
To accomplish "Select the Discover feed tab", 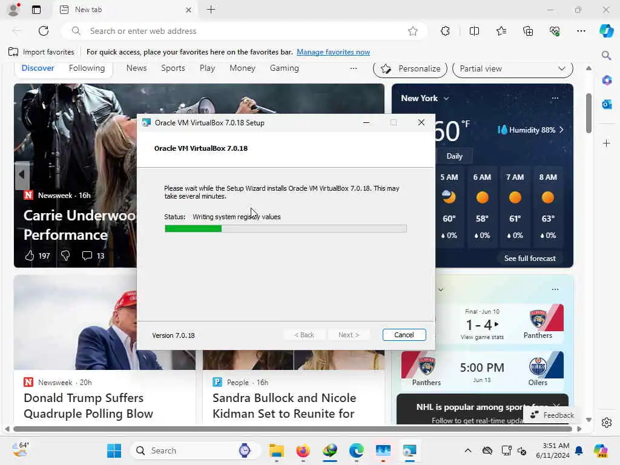I will (x=38, y=68).
